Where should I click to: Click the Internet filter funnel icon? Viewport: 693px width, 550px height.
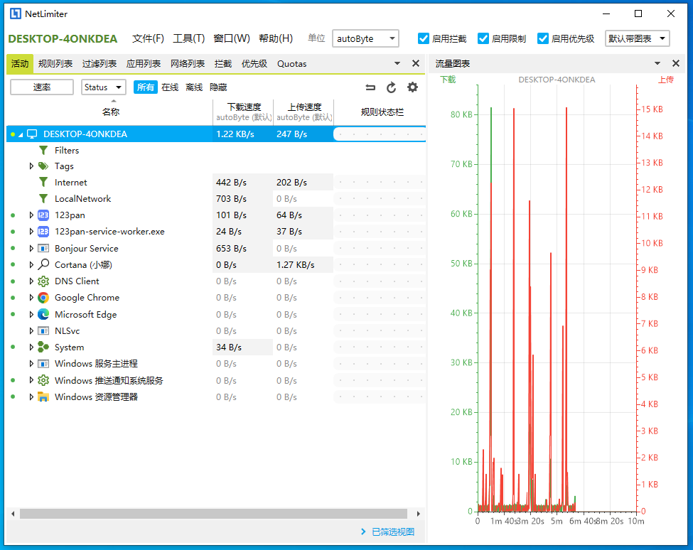(x=43, y=183)
